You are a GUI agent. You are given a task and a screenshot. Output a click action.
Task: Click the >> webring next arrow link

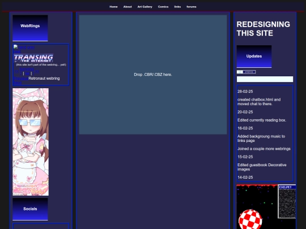[37, 71]
